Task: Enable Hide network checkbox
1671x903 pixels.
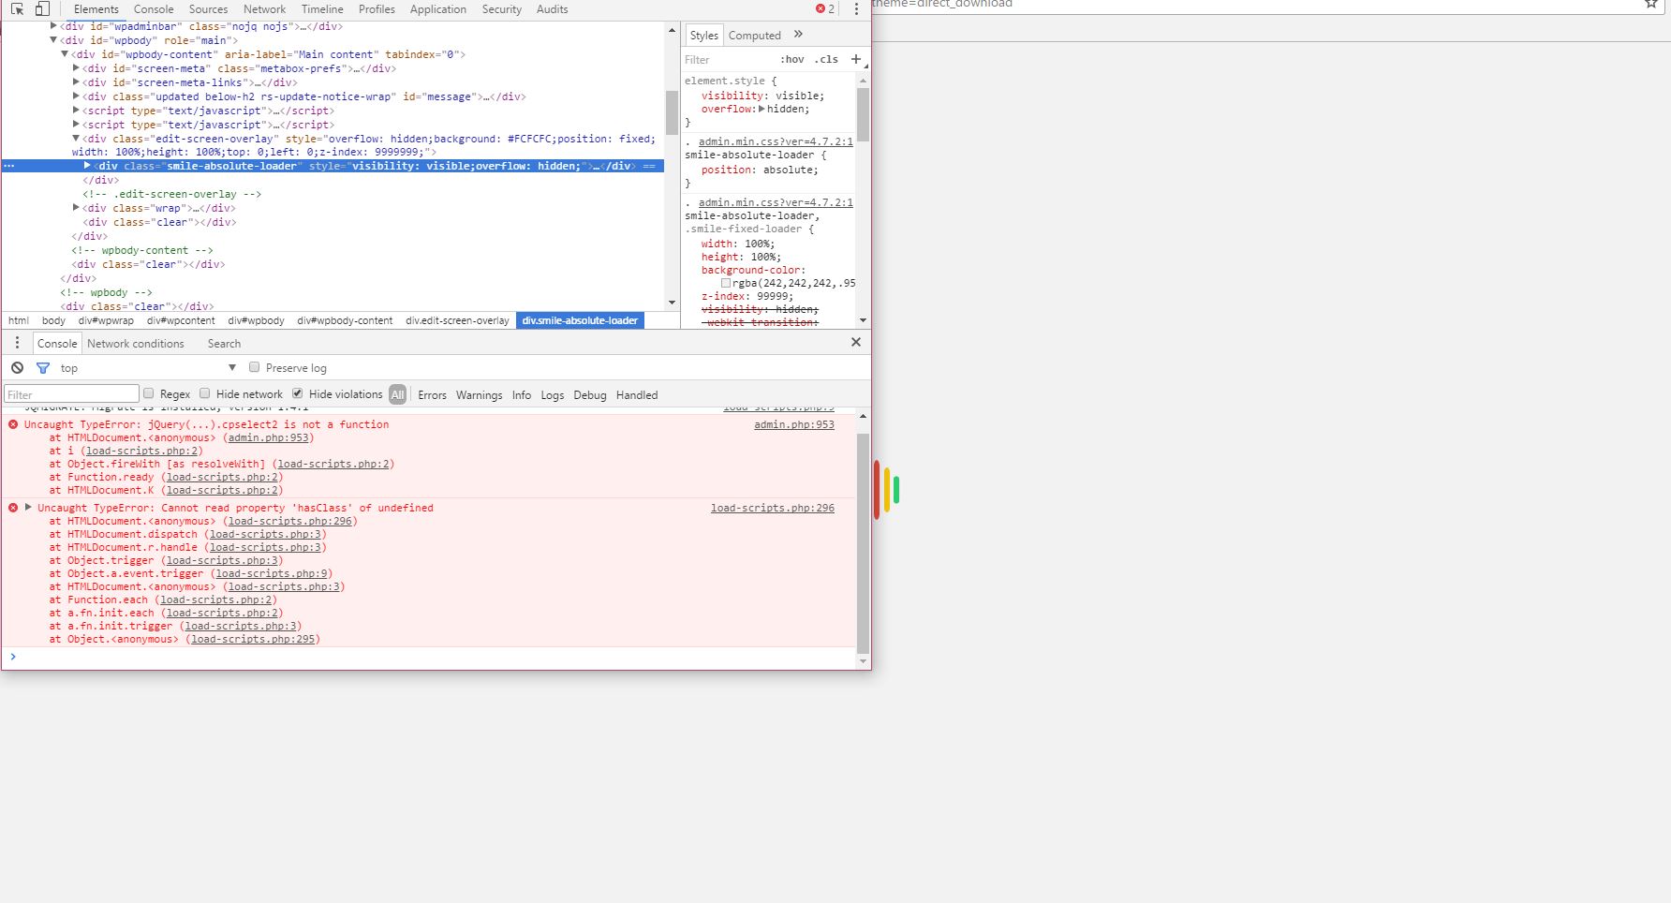Action: (204, 393)
